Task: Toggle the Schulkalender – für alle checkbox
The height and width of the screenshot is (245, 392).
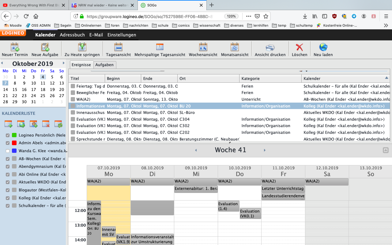Action: click(8, 206)
